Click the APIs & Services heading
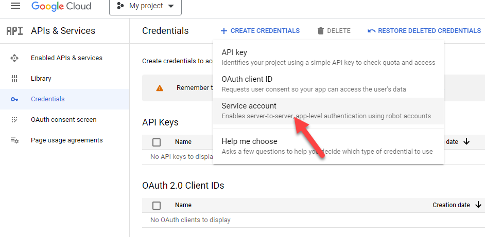Viewport: 485px width, 237px height. coord(63,31)
